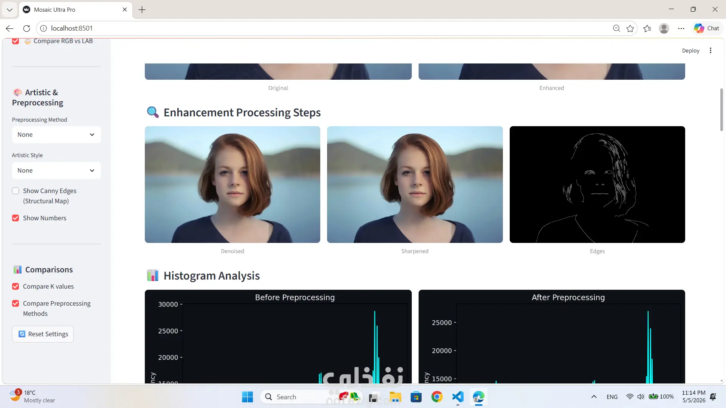Open the favorites list icon
The width and height of the screenshot is (726, 408).
pyautogui.click(x=647, y=28)
